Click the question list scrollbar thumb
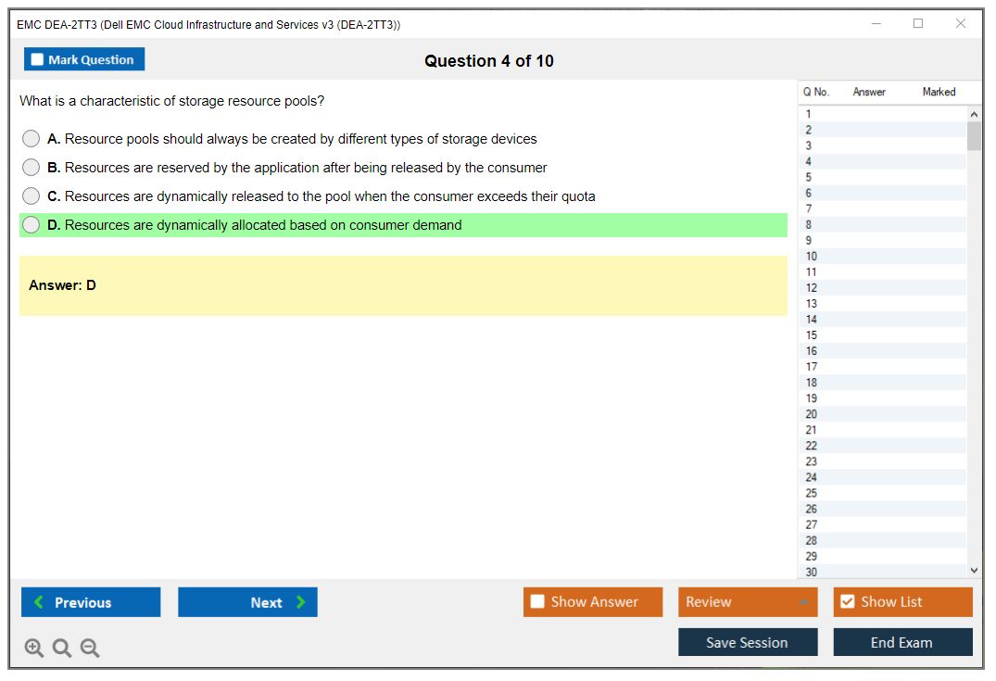 click(974, 136)
